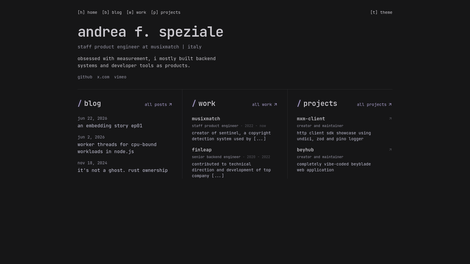Click the contributed to technical direction description
The width and height of the screenshot is (470, 264).
231,170
